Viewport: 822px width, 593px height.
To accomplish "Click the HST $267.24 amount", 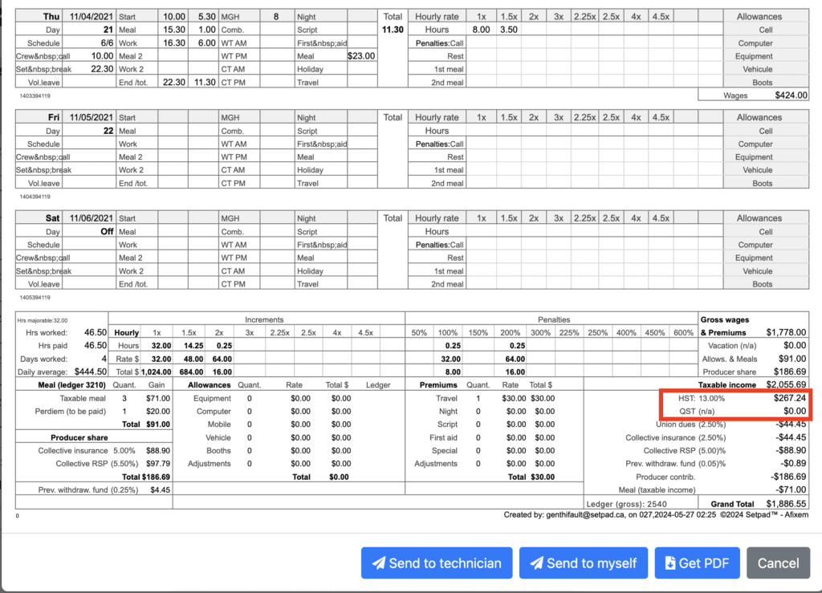I will tap(787, 398).
